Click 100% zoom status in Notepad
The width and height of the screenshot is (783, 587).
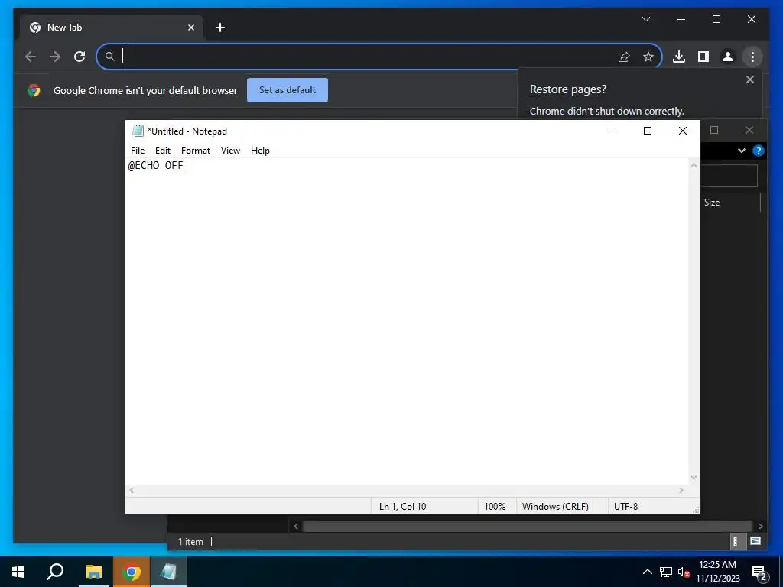pyautogui.click(x=495, y=506)
